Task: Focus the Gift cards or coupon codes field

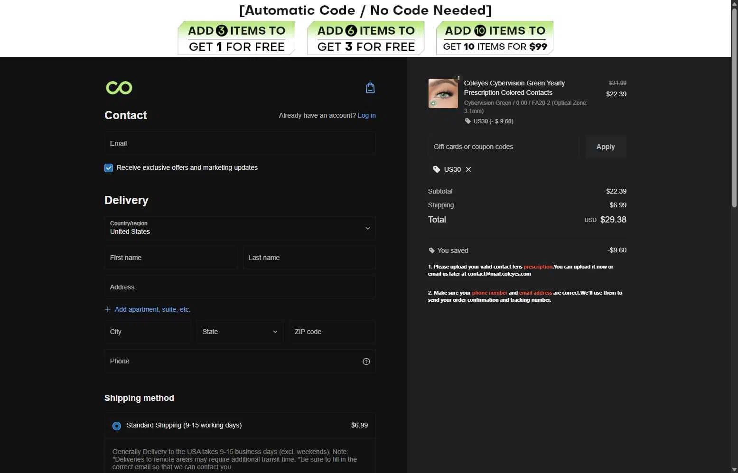Action: [504, 147]
